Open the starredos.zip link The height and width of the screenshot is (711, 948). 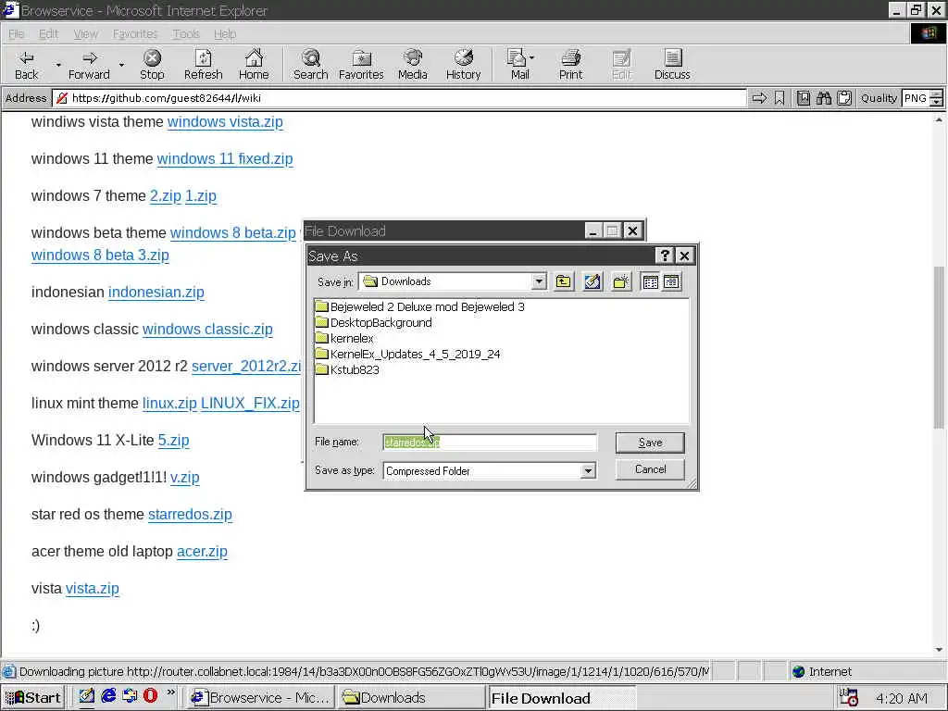pyautogui.click(x=190, y=514)
